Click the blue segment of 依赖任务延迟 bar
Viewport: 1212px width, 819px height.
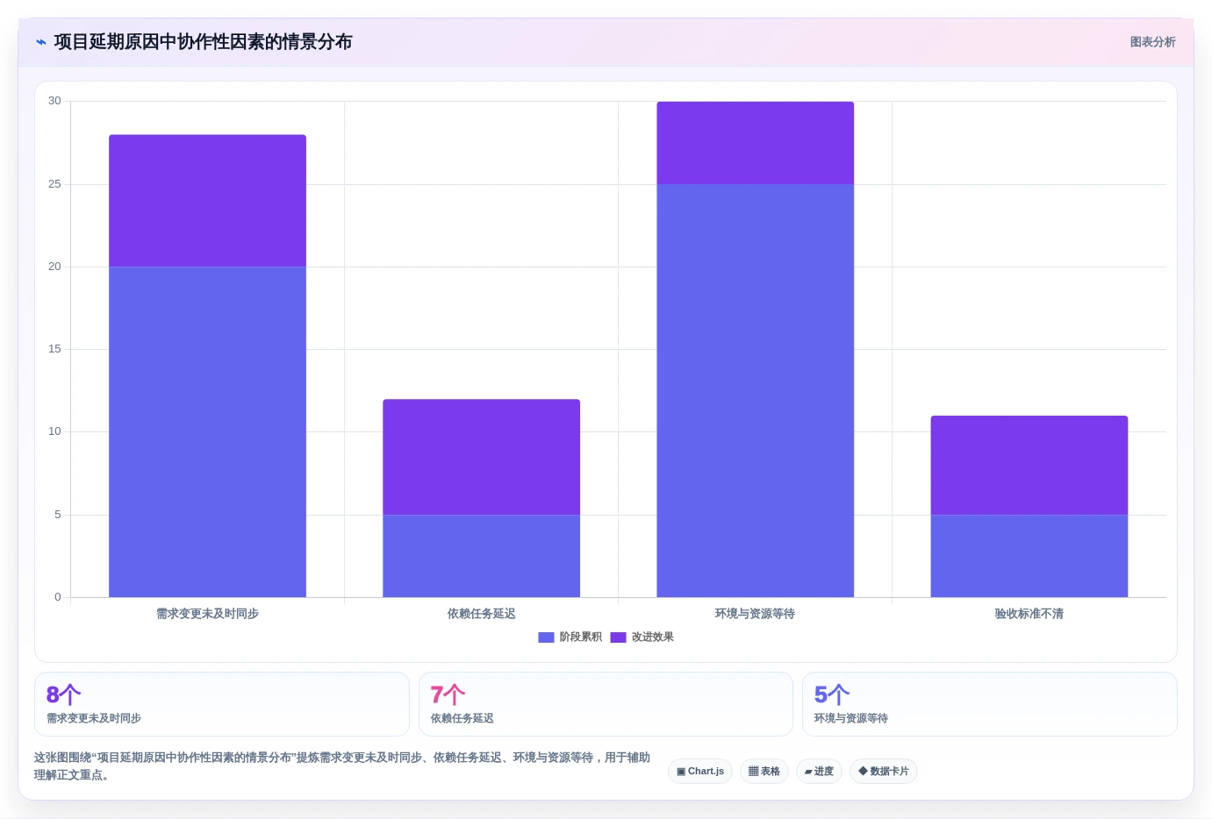481,556
